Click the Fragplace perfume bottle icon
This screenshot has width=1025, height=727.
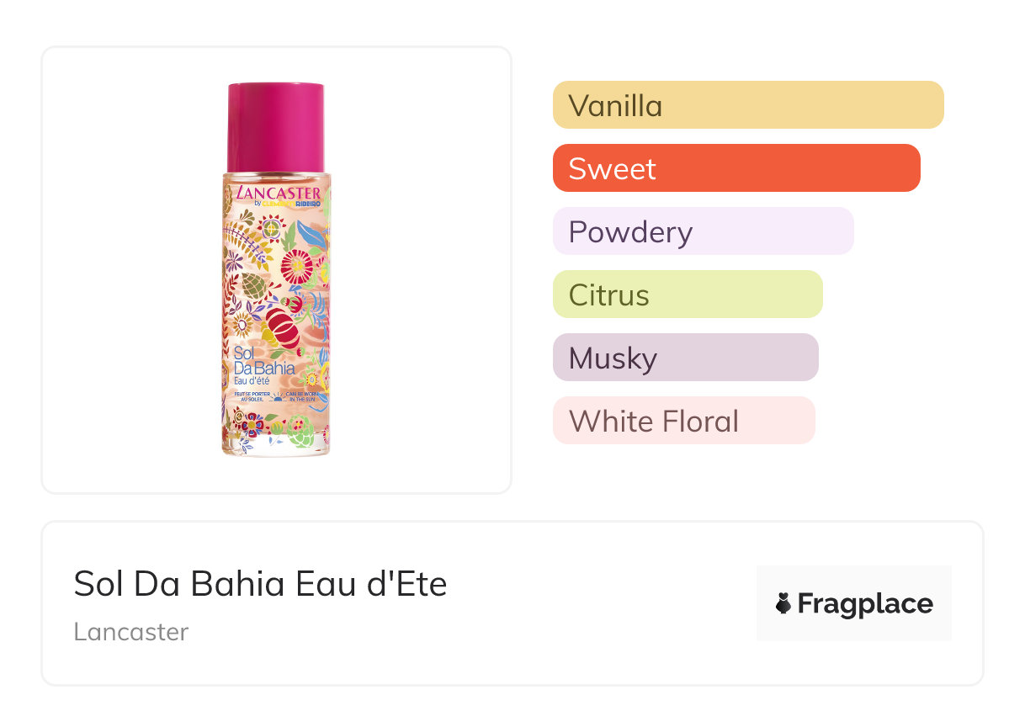tap(783, 603)
